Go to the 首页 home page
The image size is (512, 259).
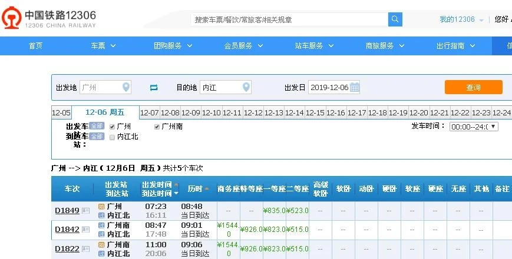point(35,46)
